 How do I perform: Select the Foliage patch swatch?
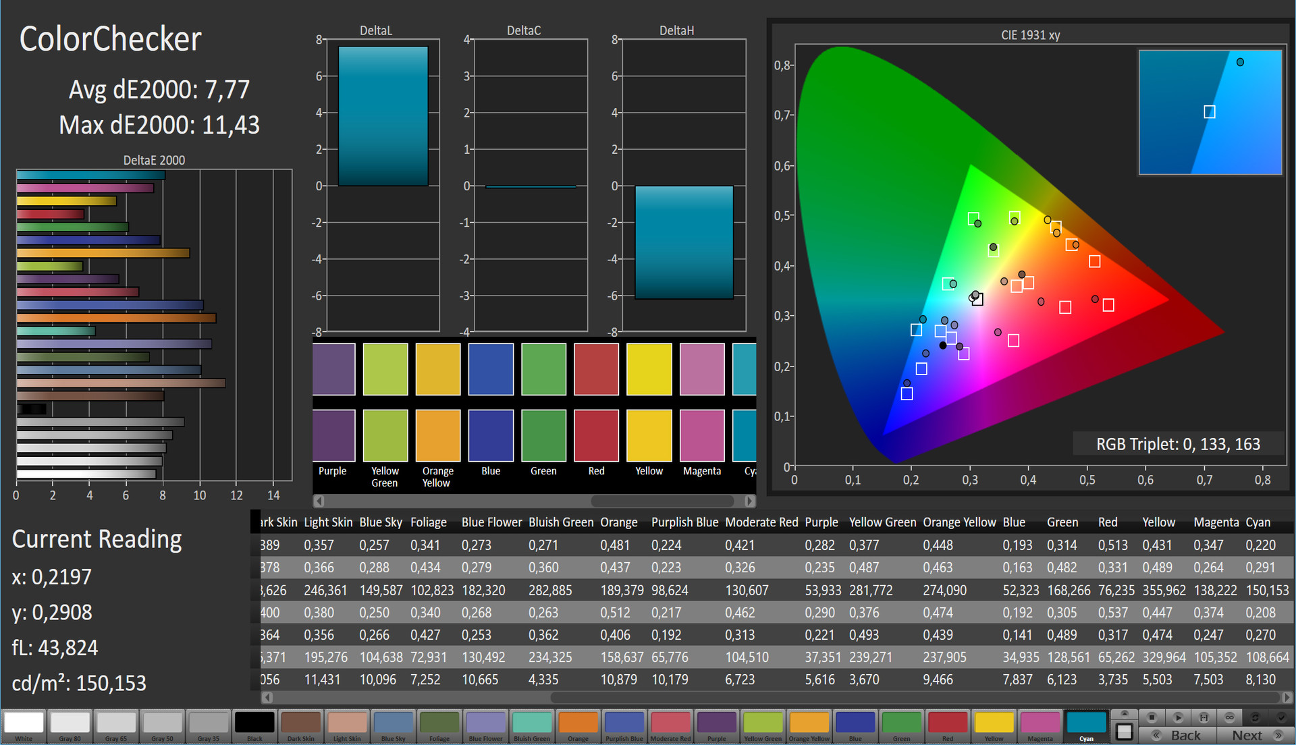tap(439, 726)
